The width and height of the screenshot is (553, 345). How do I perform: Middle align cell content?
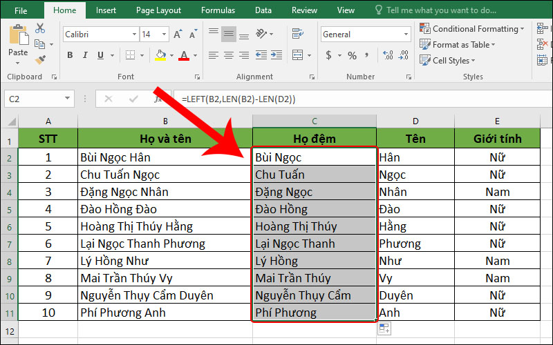click(229, 34)
